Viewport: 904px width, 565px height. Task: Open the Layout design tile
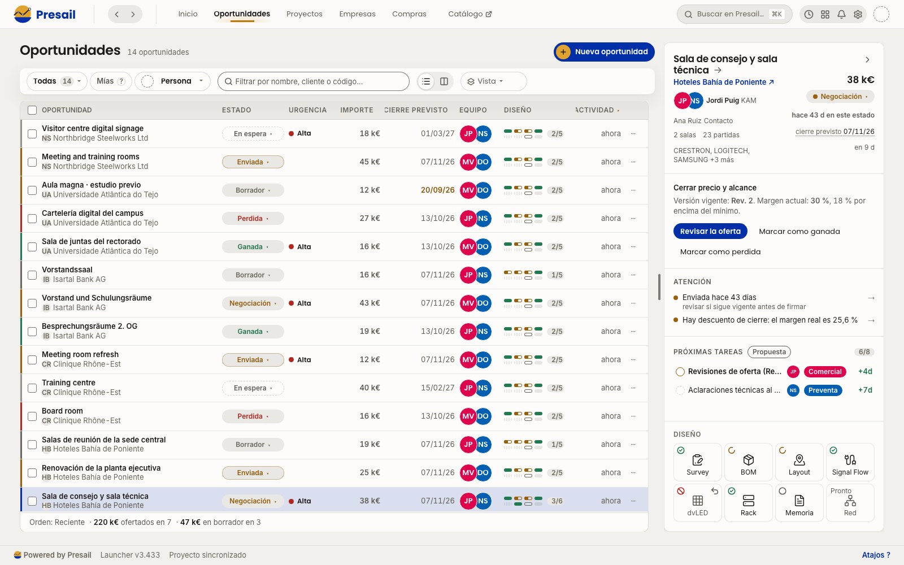[799, 462]
